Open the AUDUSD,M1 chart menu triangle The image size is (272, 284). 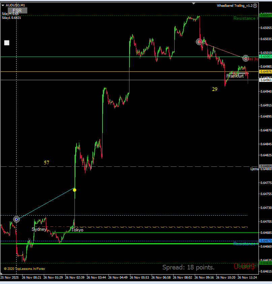(x=3, y=5)
